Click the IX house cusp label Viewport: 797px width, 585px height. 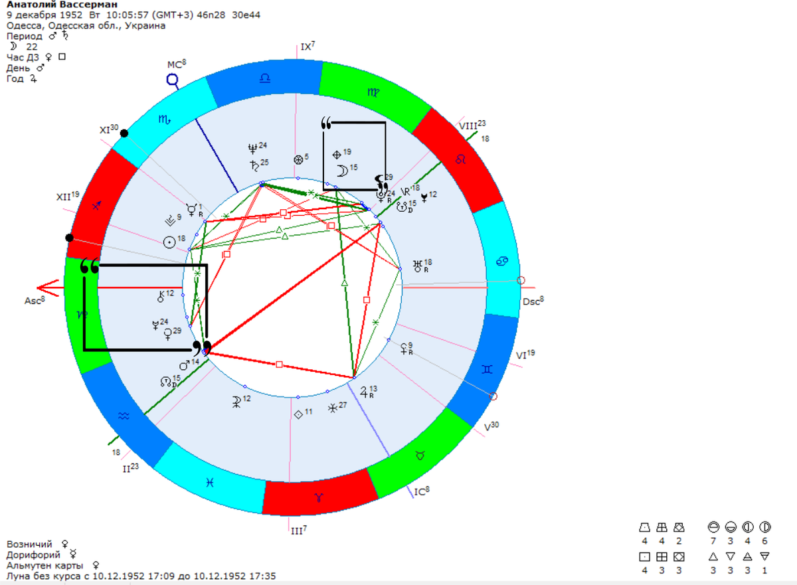point(308,46)
